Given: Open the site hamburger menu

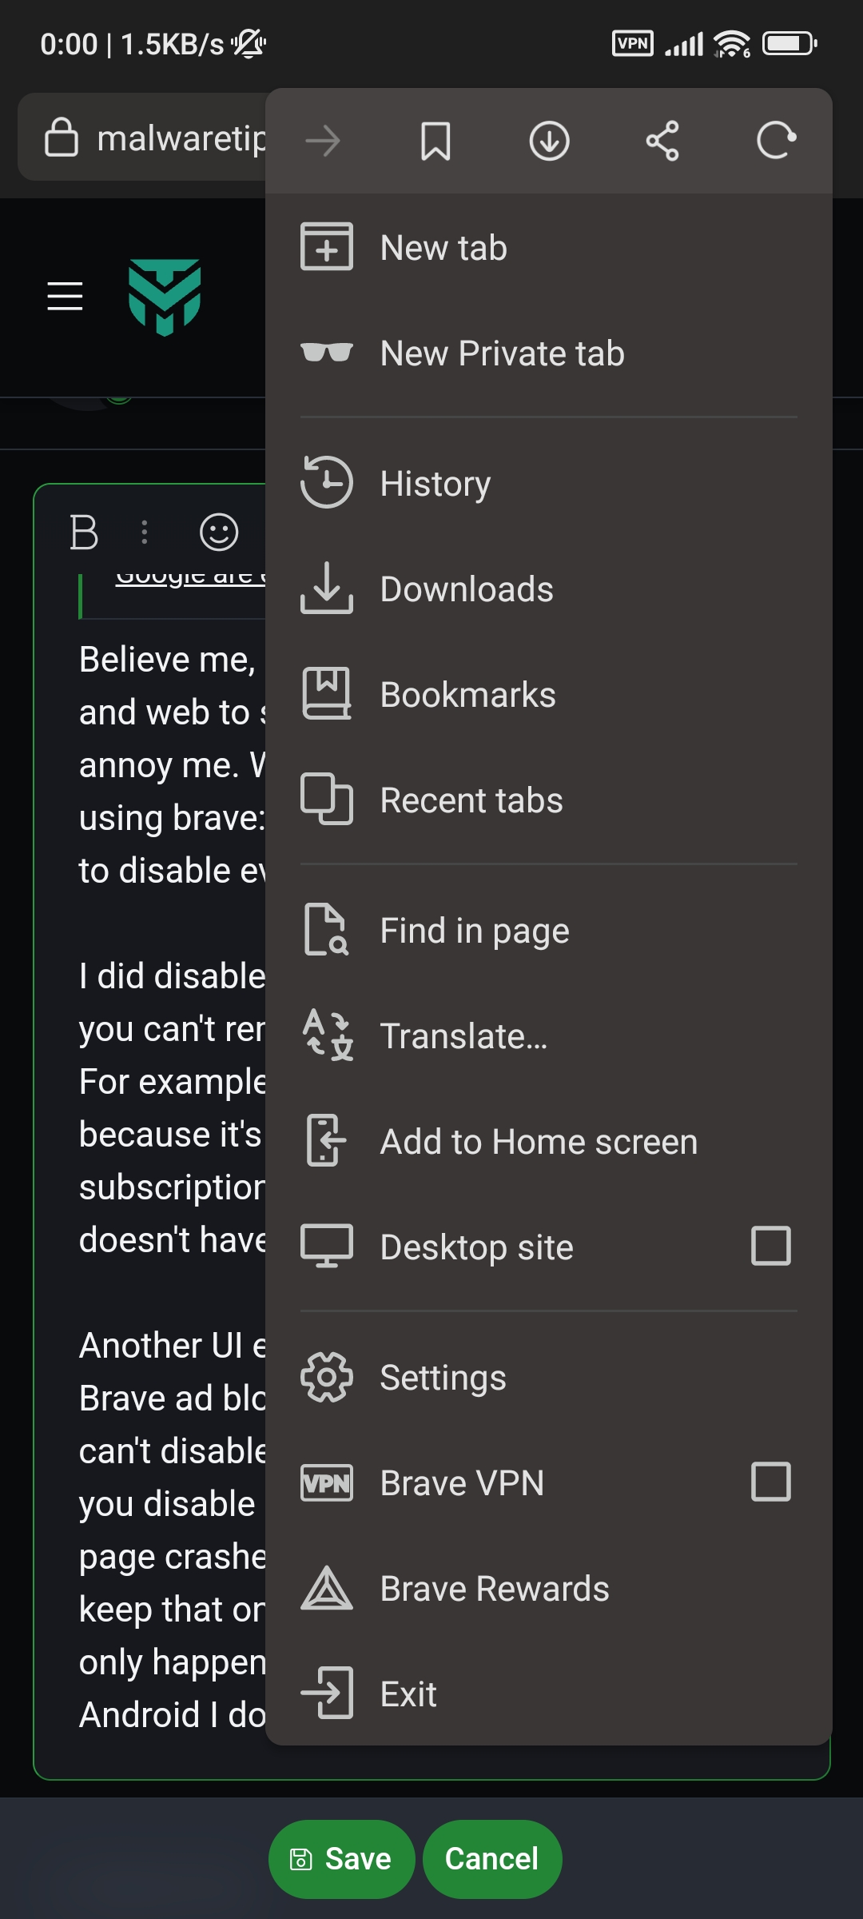Looking at the screenshot, I should (65, 296).
